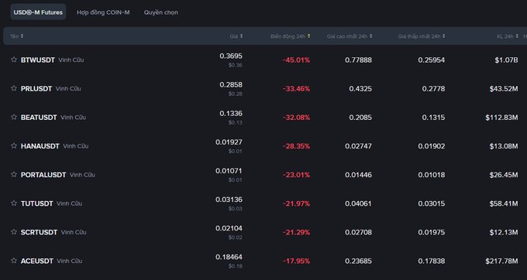Mark ACEUSDT as favorite star

coord(14,260)
